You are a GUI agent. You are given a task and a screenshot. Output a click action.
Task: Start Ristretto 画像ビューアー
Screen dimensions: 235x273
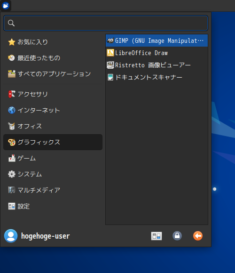tap(157, 65)
